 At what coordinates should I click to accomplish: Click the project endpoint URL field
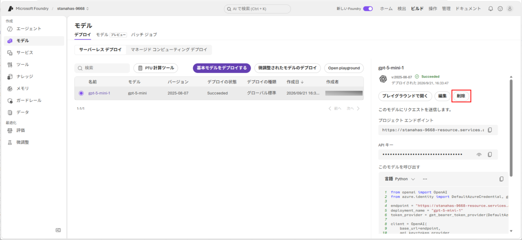pos(432,130)
